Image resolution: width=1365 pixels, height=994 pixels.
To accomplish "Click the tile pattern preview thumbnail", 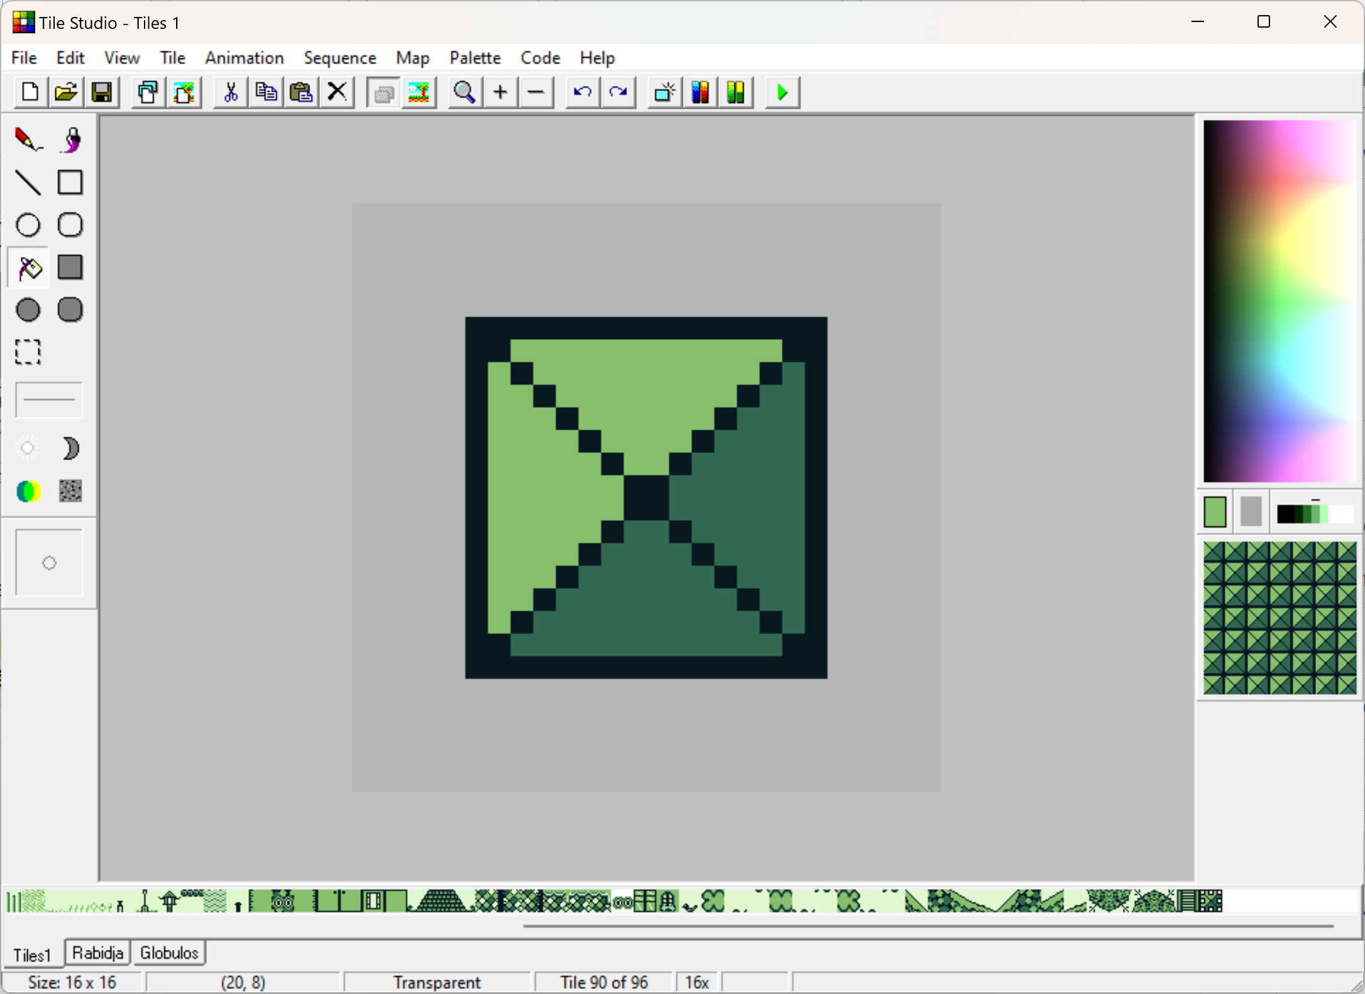I will [1279, 618].
